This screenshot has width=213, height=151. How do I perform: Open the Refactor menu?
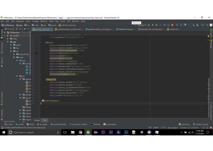(x=44, y=21)
